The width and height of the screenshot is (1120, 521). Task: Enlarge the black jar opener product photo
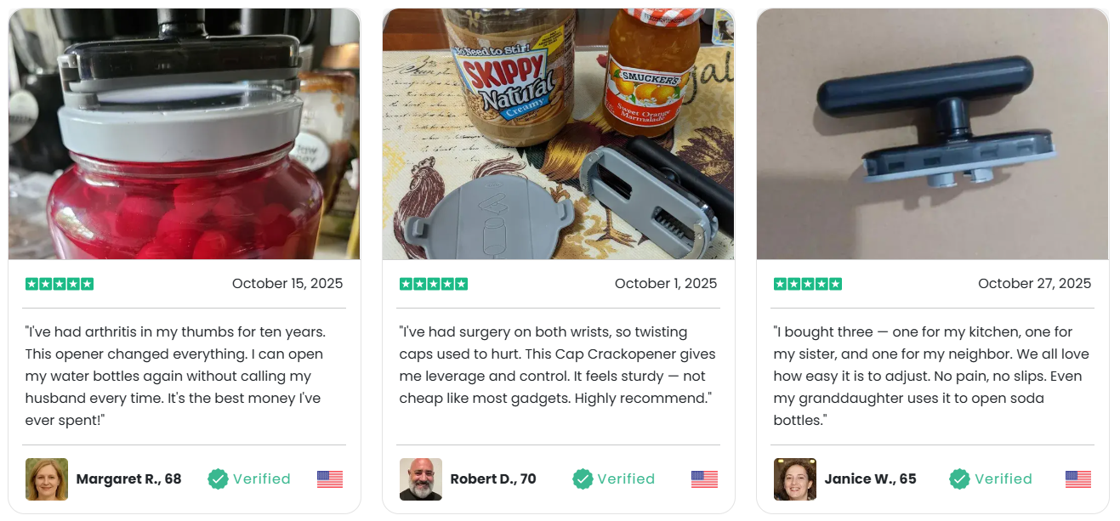pyautogui.click(x=933, y=134)
